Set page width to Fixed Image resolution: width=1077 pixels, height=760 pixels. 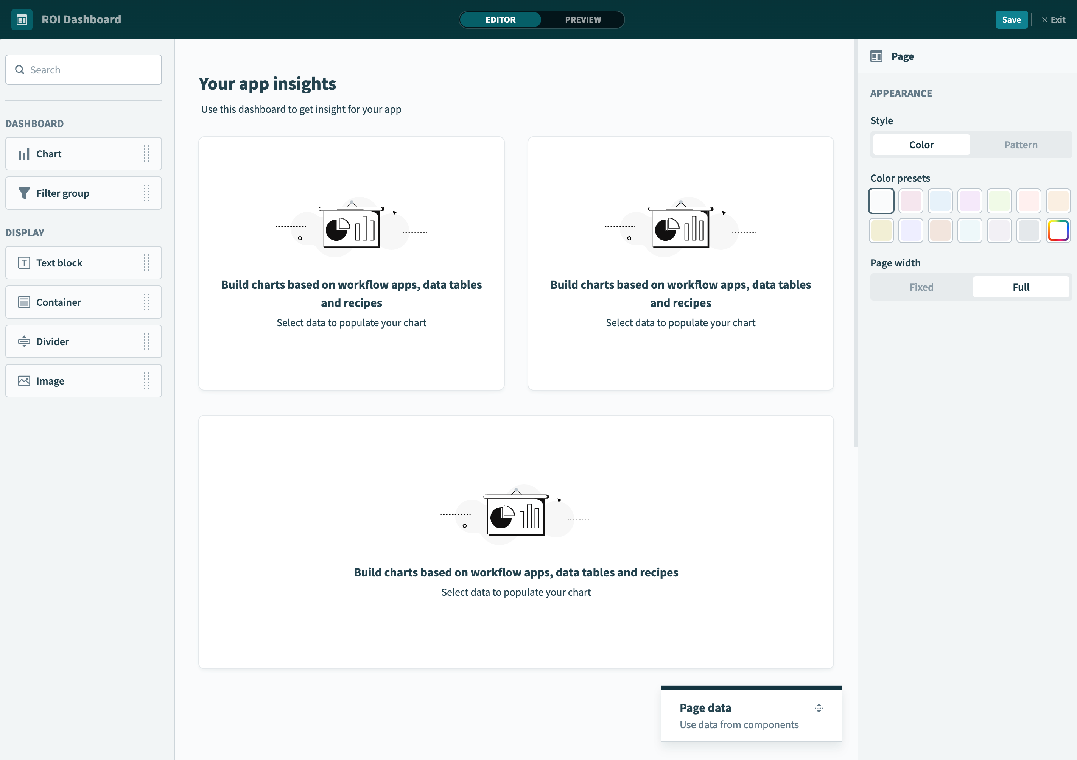click(921, 287)
